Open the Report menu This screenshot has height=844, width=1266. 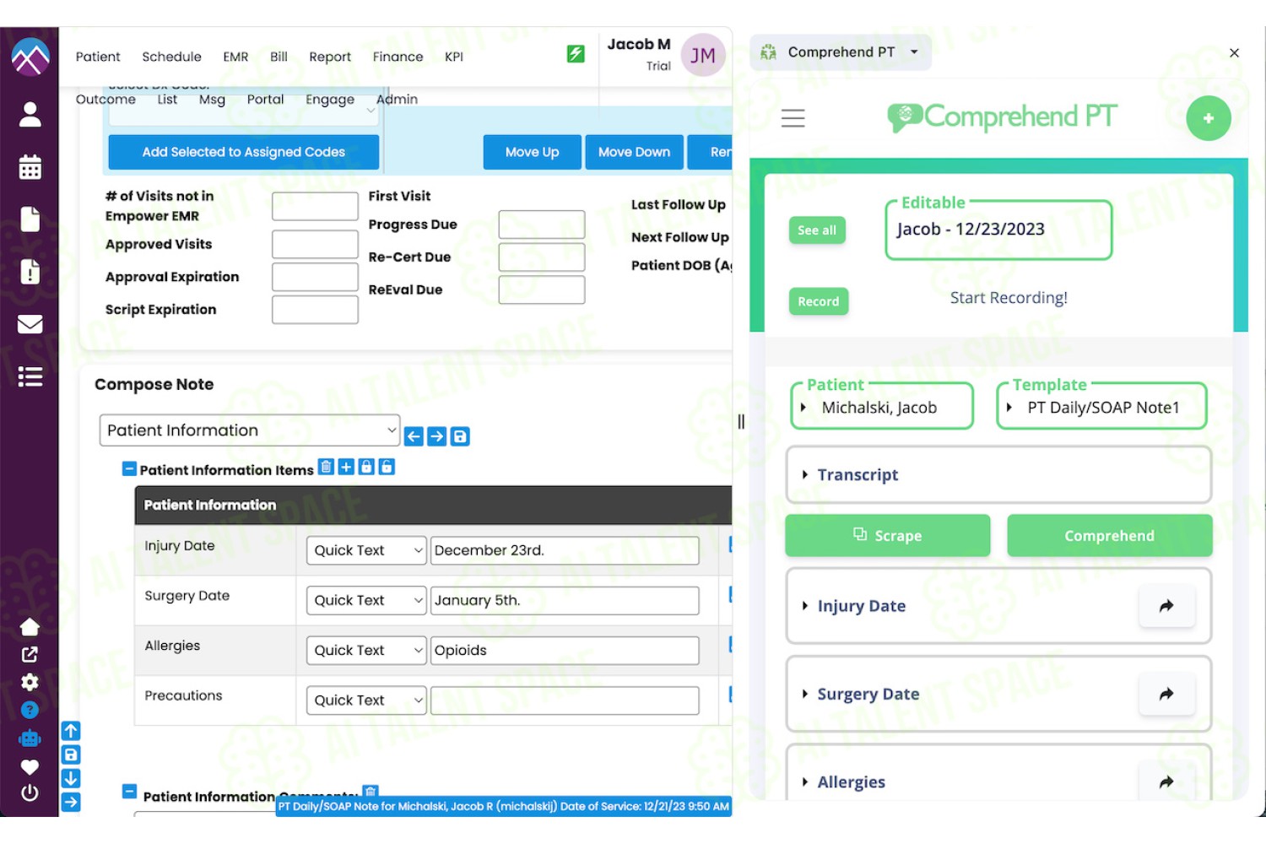[x=330, y=57]
